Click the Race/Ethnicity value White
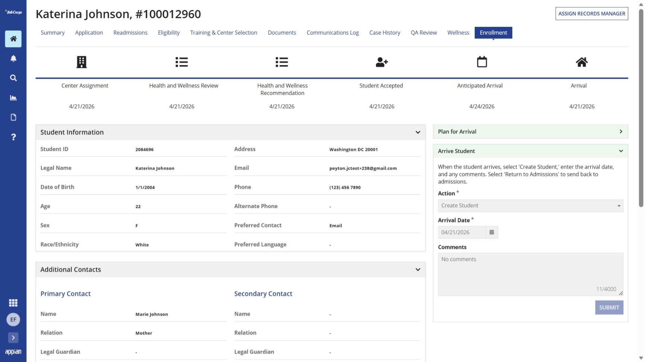645x362 pixels. pyautogui.click(x=142, y=245)
